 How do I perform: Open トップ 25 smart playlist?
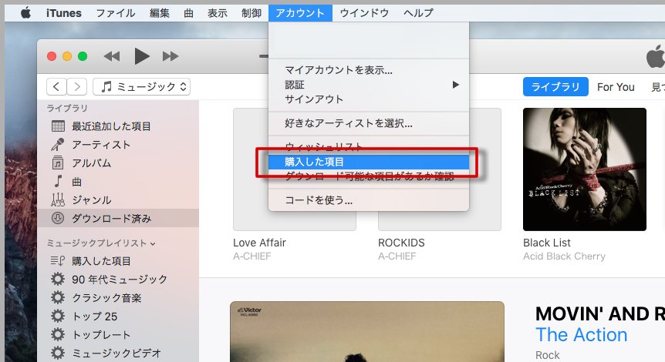[118, 317]
